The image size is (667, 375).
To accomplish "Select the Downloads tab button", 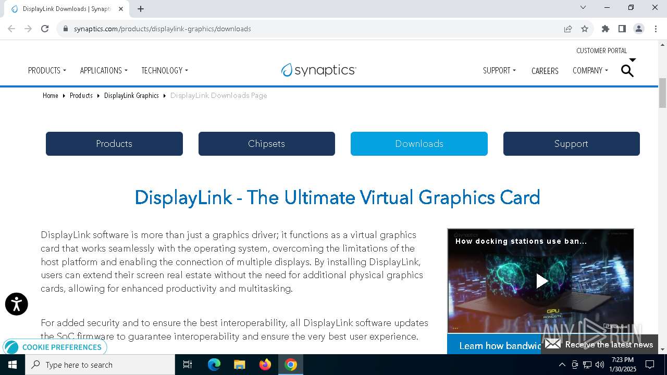I will click(x=419, y=144).
